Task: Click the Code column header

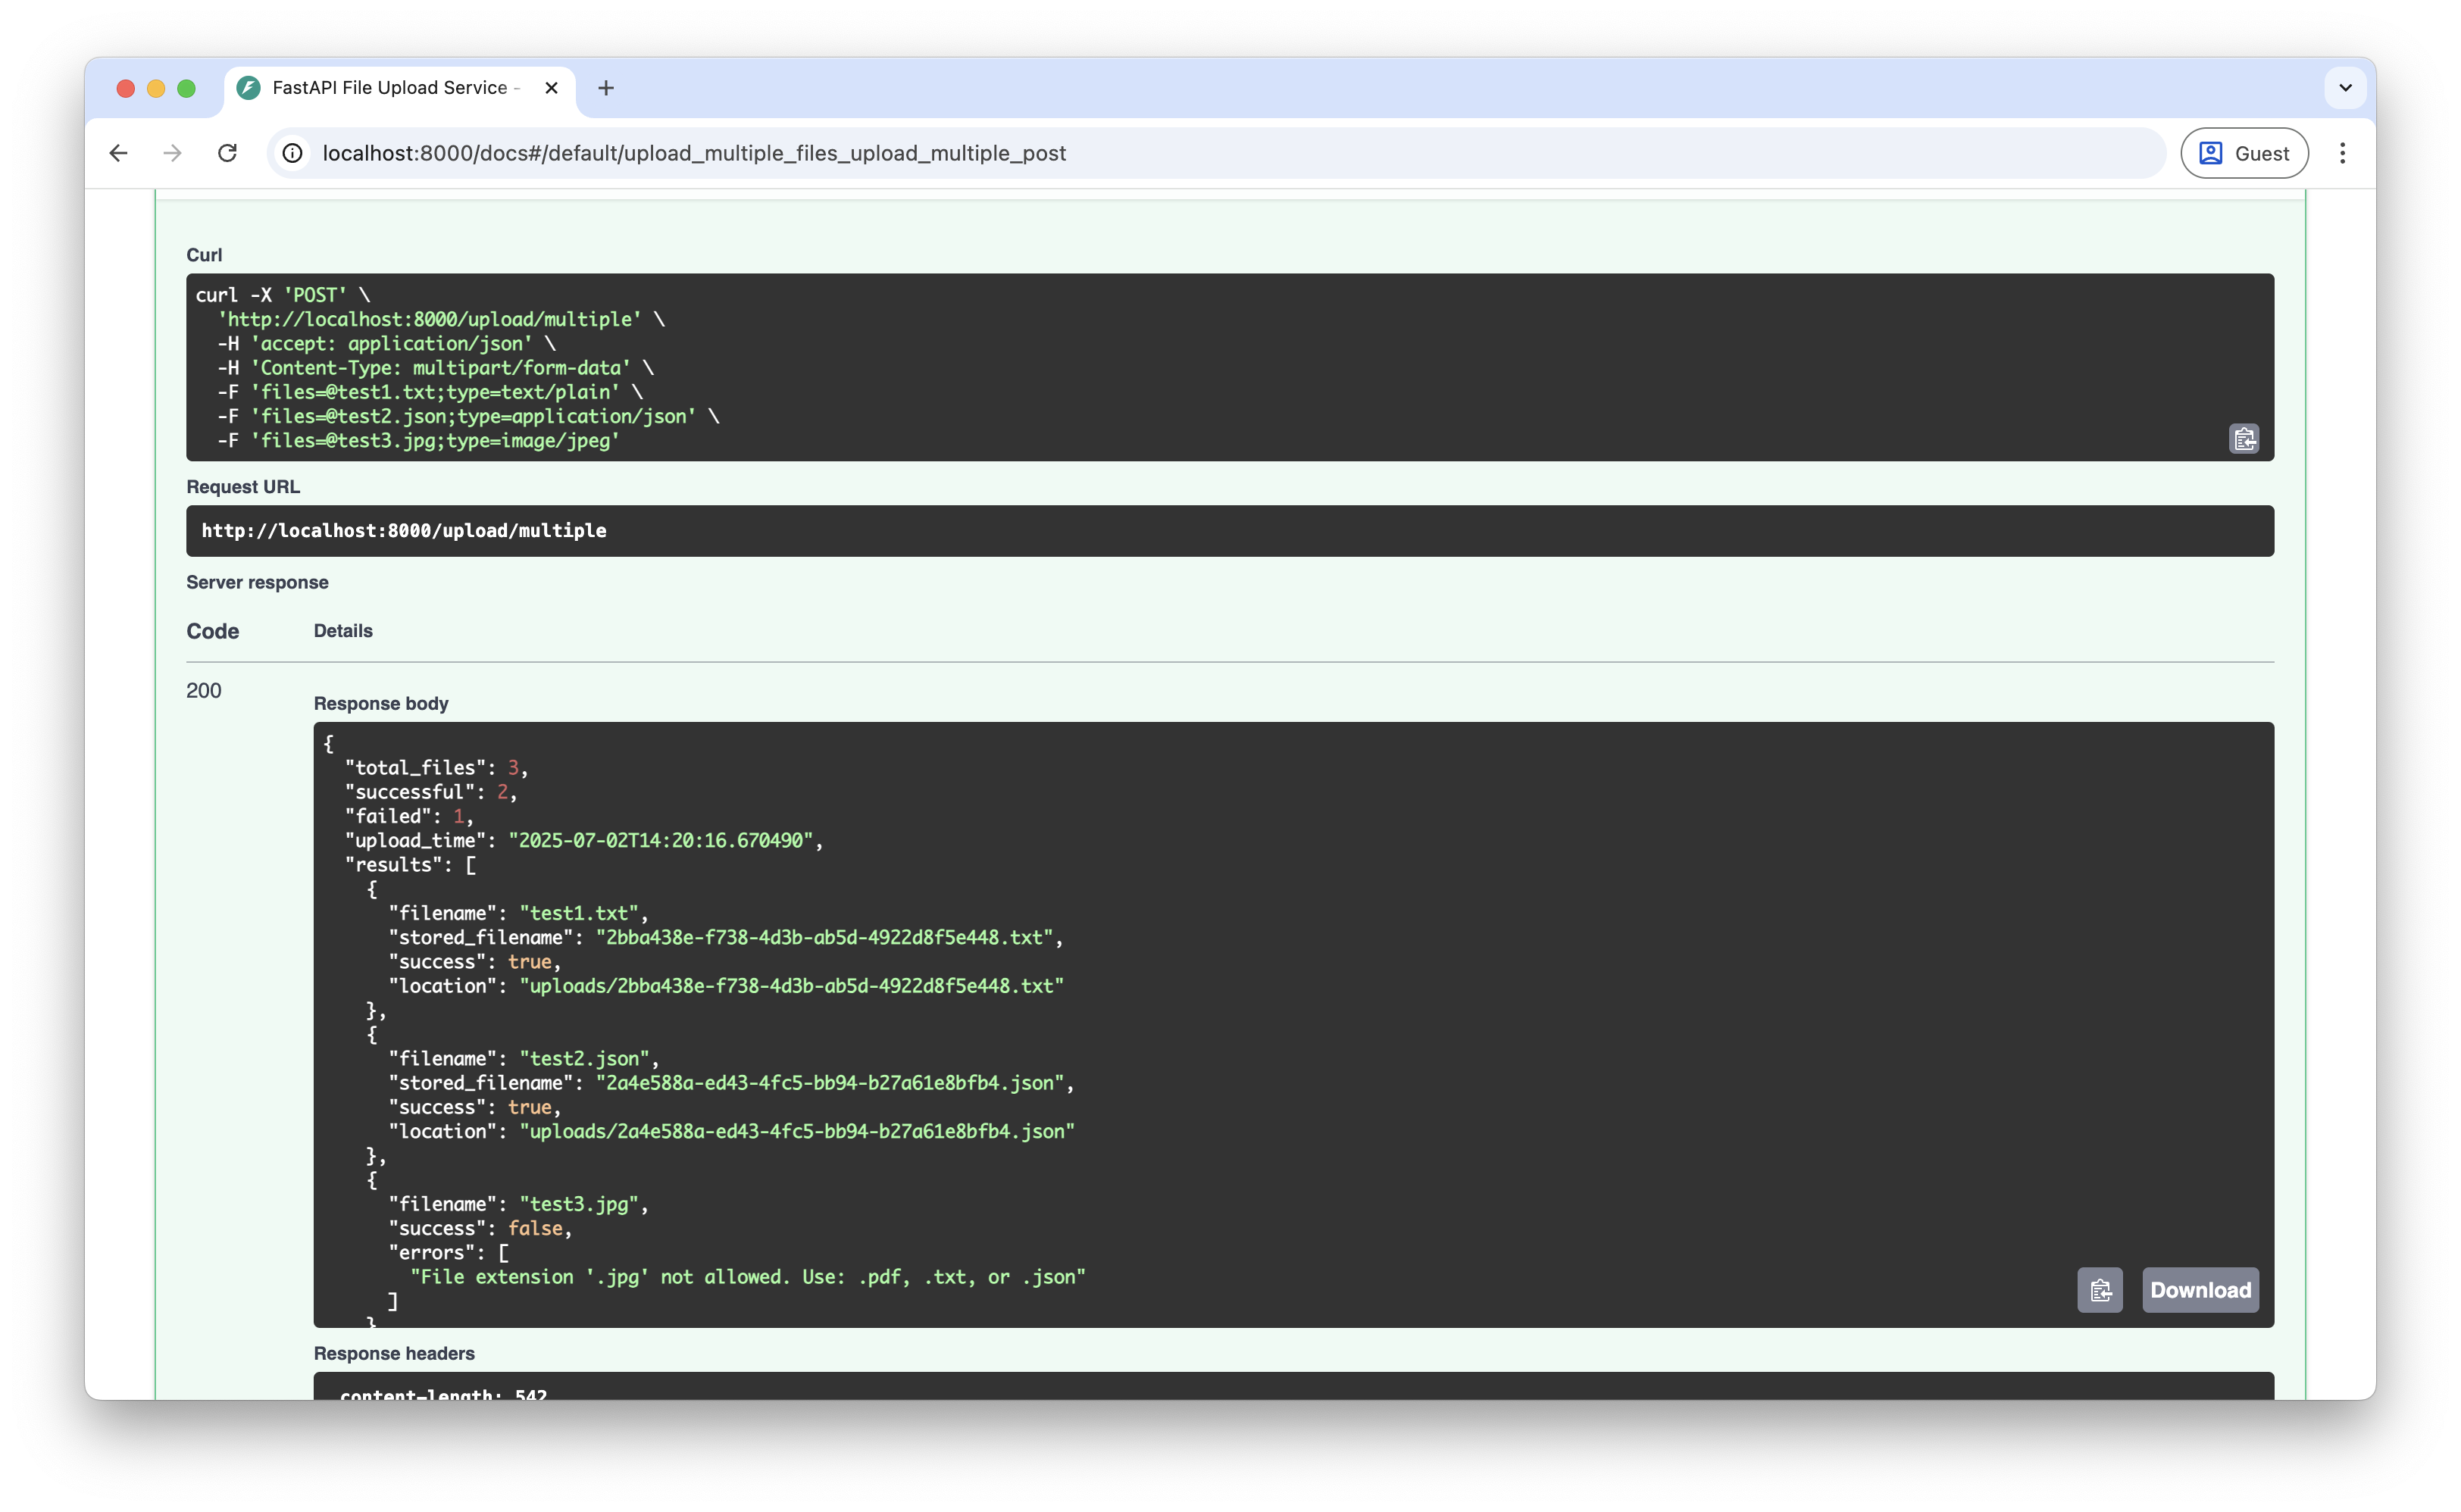Action: pos(212,632)
